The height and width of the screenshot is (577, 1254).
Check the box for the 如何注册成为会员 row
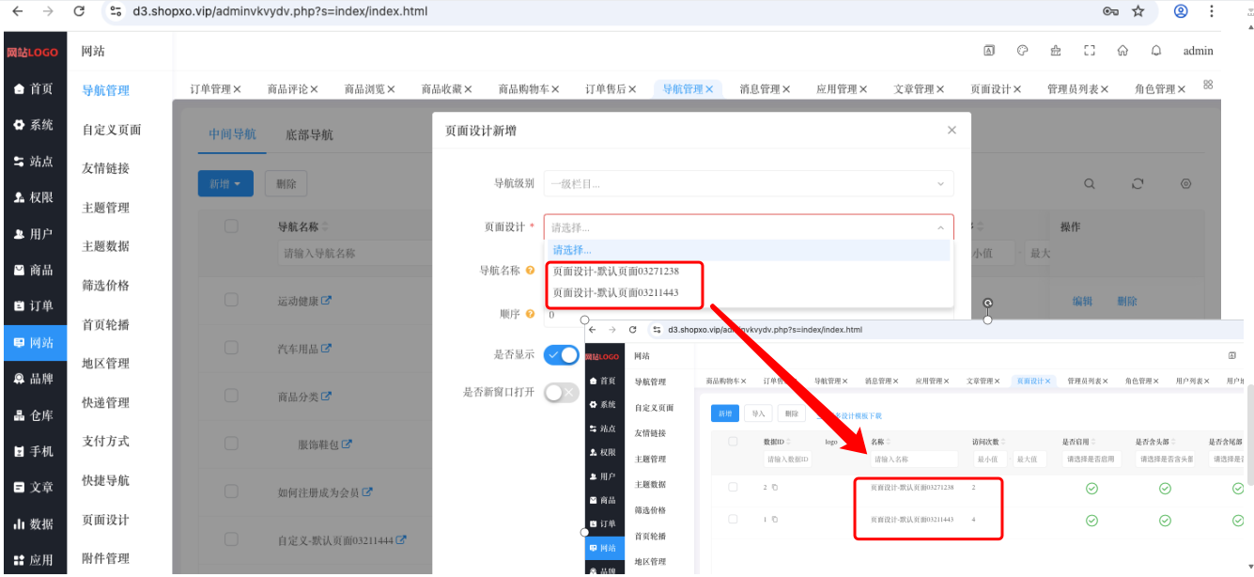click(x=231, y=491)
